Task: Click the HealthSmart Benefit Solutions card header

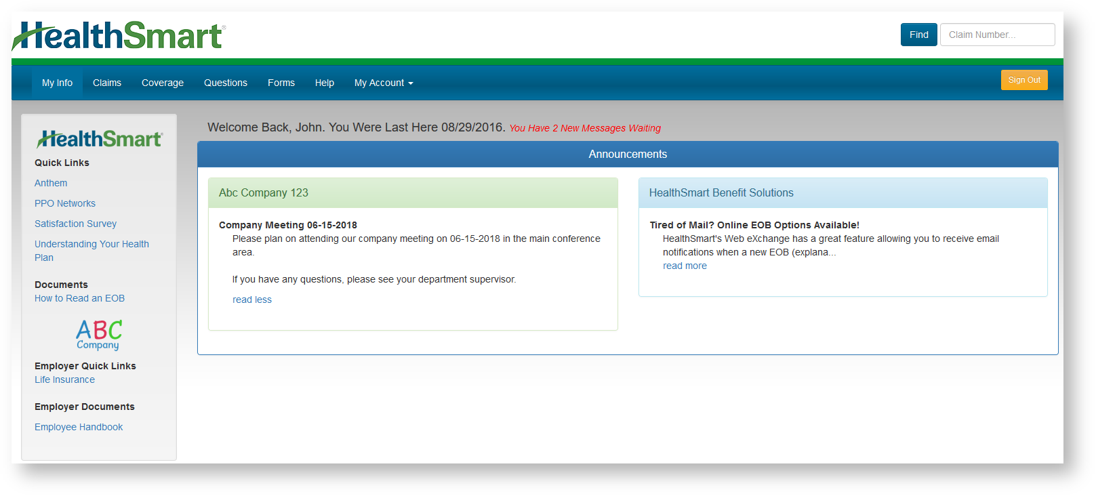Action: pyautogui.click(x=843, y=193)
